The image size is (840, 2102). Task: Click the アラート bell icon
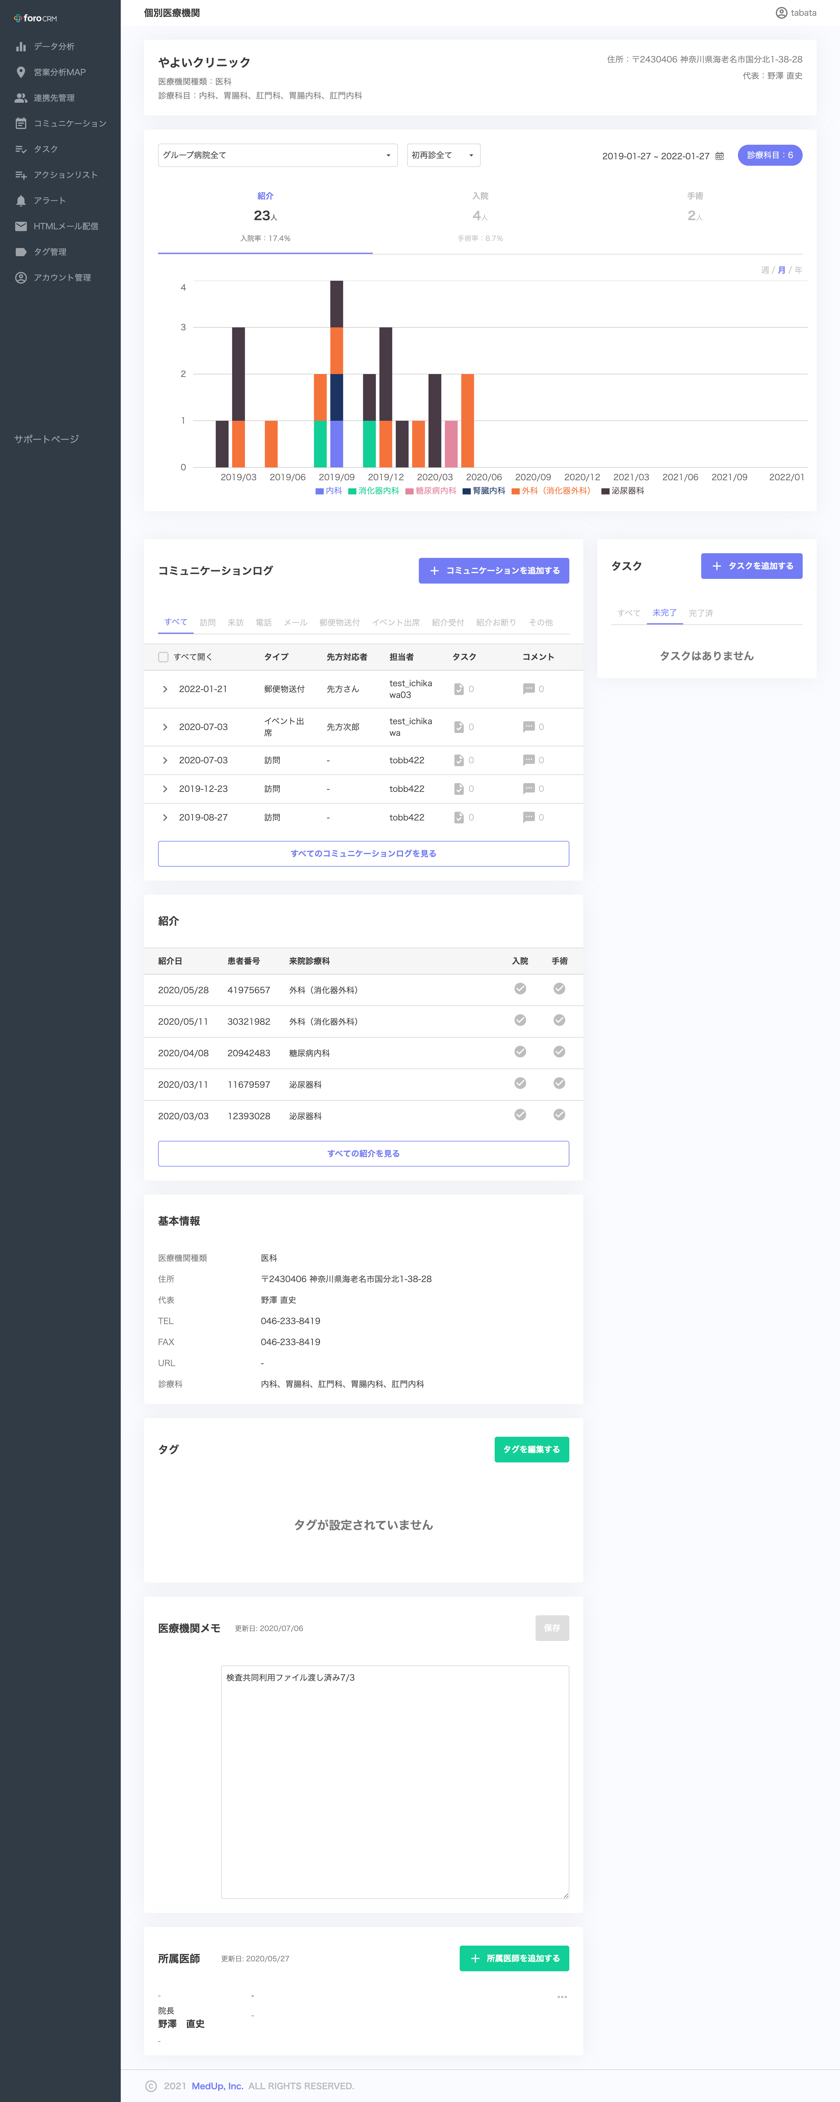21,201
